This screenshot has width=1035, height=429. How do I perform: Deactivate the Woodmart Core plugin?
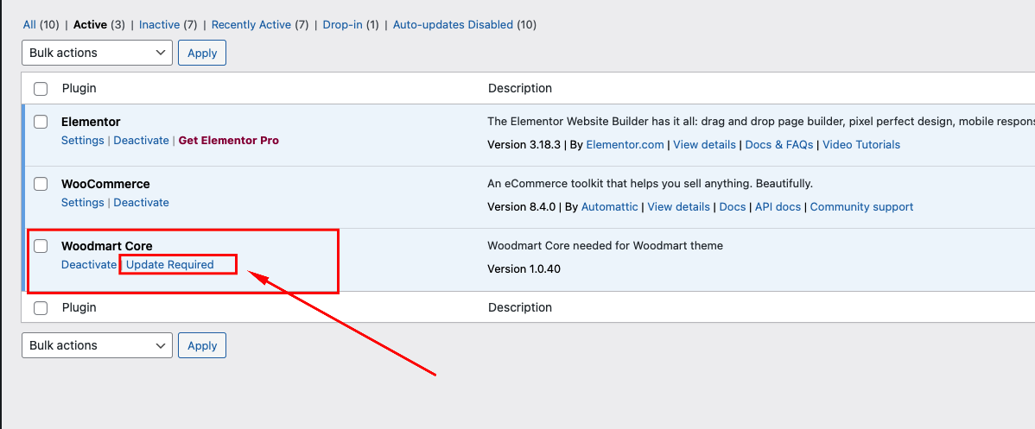pyautogui.click(x=89, y=265)
